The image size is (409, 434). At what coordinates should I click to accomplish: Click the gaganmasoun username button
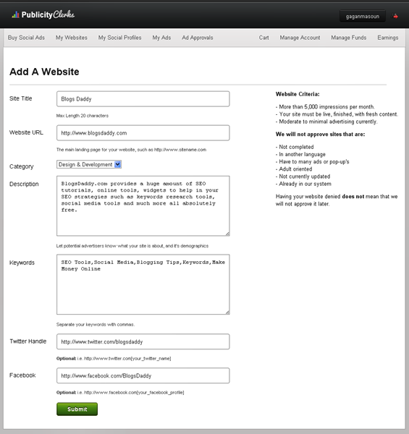click(x=363, y=17)
